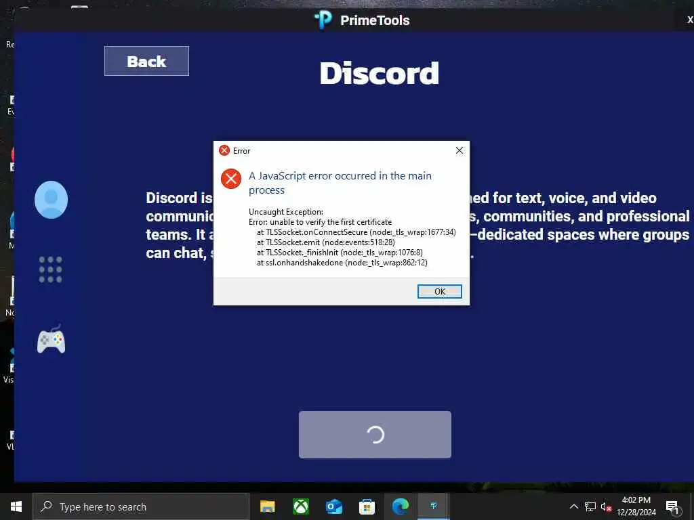Open the apps grid icon in sidebar
This screenshot has width=694, height=520.
click(50, 269)
